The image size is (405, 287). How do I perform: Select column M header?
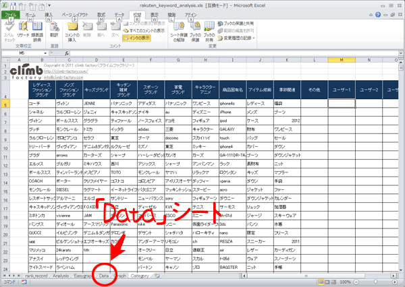[x=342, y=60]
